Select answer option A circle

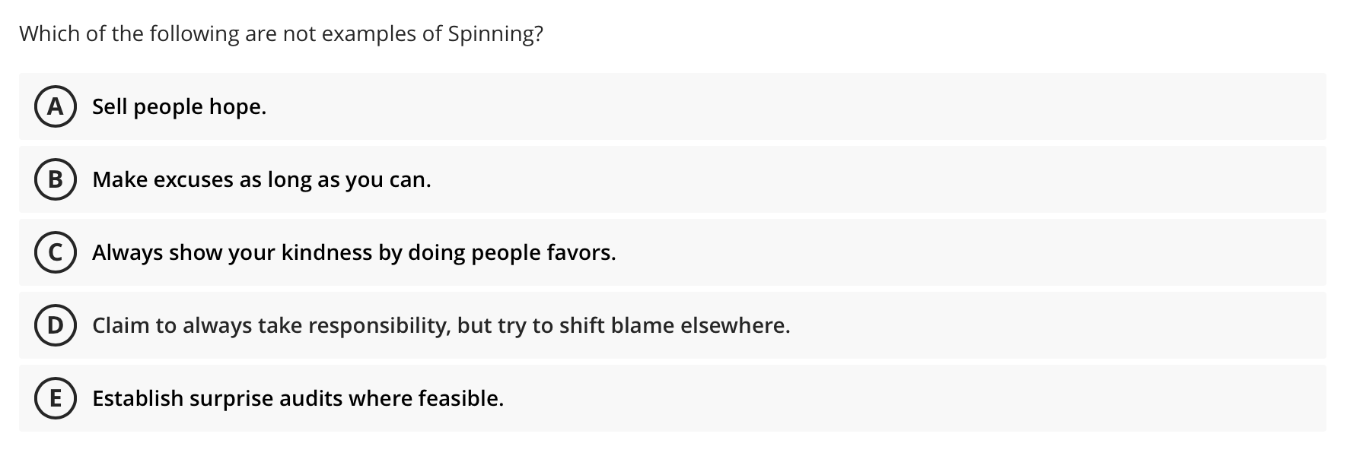click(55, 107)
